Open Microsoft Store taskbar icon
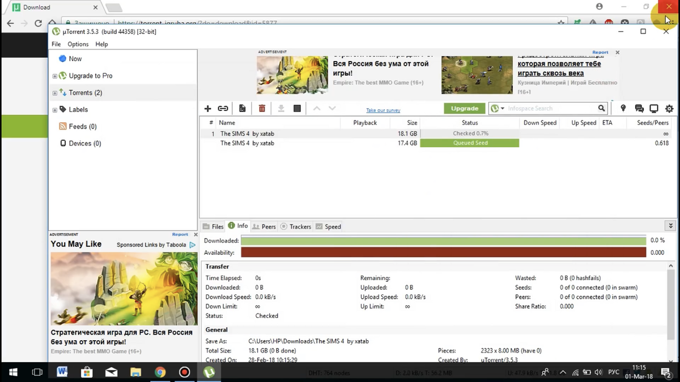Image resolution: width=680 pixels, height=382 pixels. 86,372
